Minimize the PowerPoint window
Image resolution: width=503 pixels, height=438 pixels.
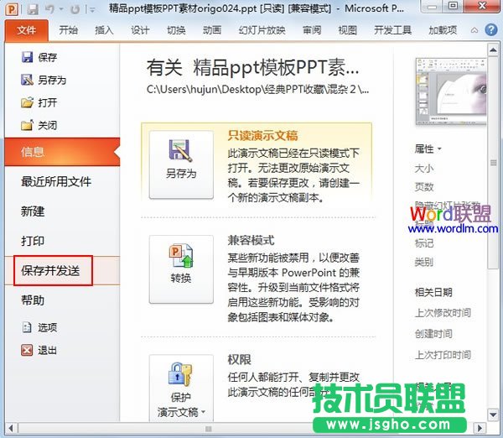tap(433, 6)
